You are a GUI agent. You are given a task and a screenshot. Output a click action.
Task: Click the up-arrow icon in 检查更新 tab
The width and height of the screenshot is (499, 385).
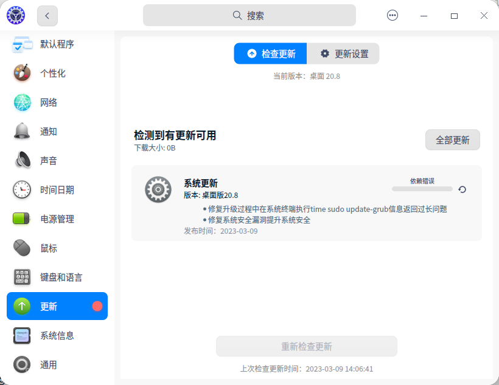[252, 53]
